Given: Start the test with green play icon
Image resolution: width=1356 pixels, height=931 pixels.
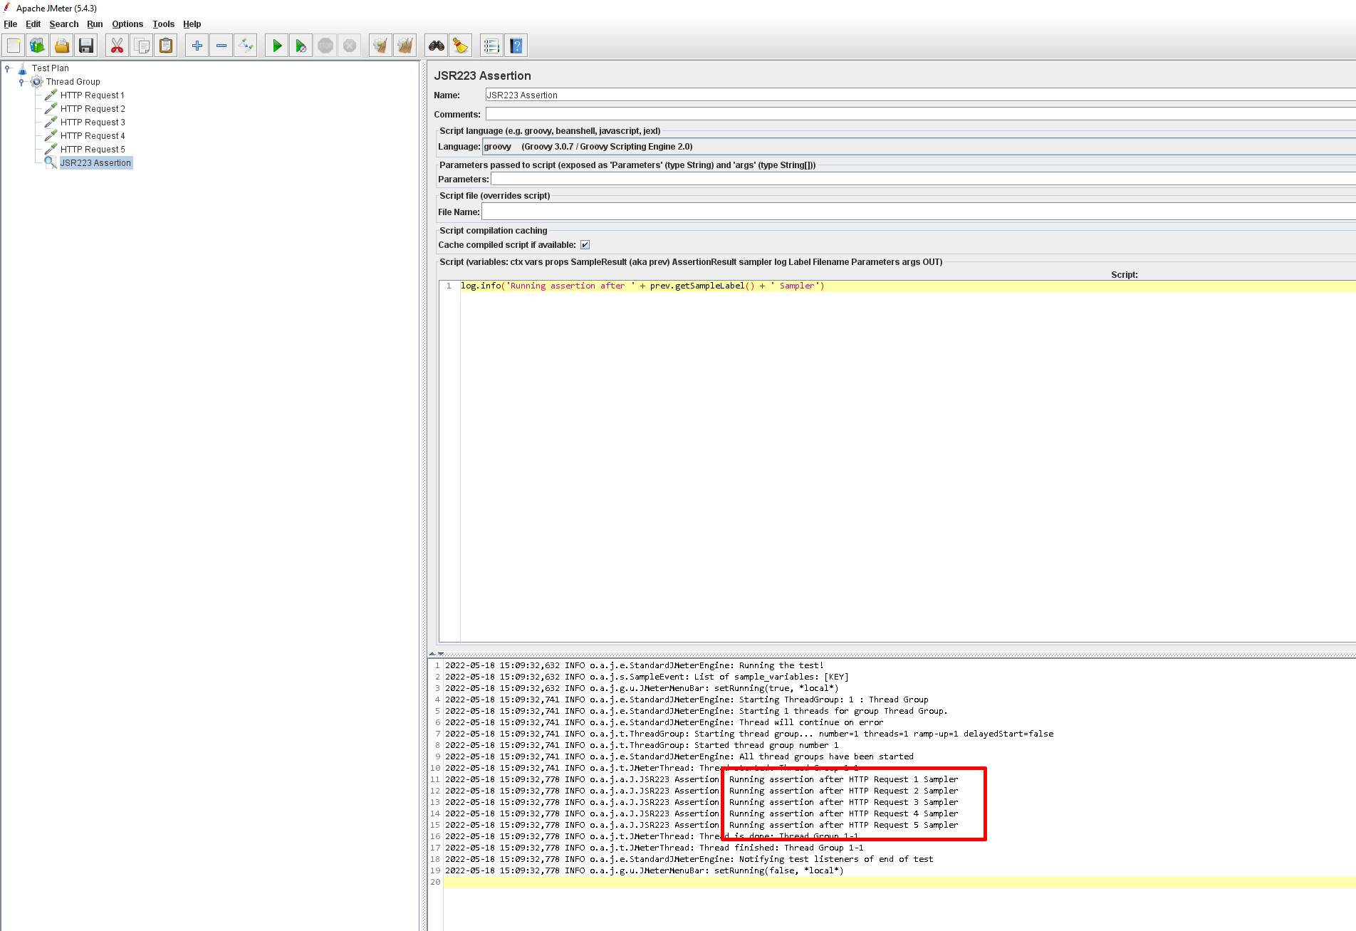Looking at the screenshot, I should coord(277,46).
